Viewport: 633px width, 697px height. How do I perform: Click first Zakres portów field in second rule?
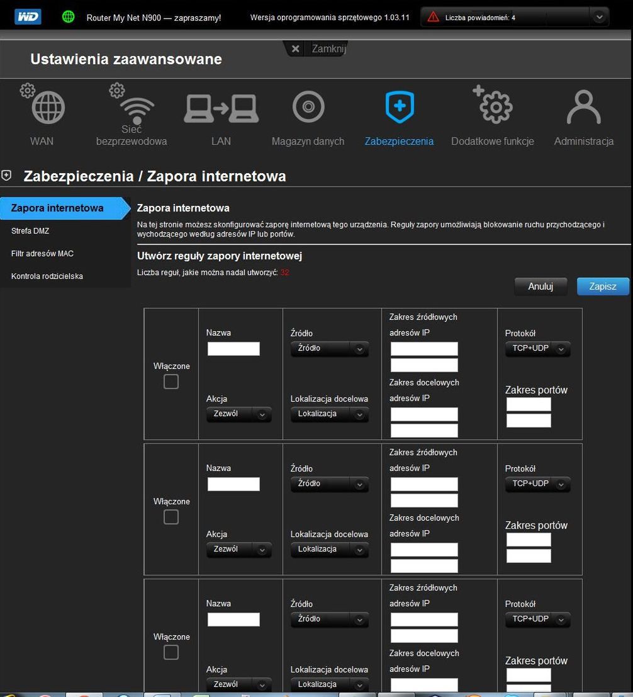(x=529, y=540)
